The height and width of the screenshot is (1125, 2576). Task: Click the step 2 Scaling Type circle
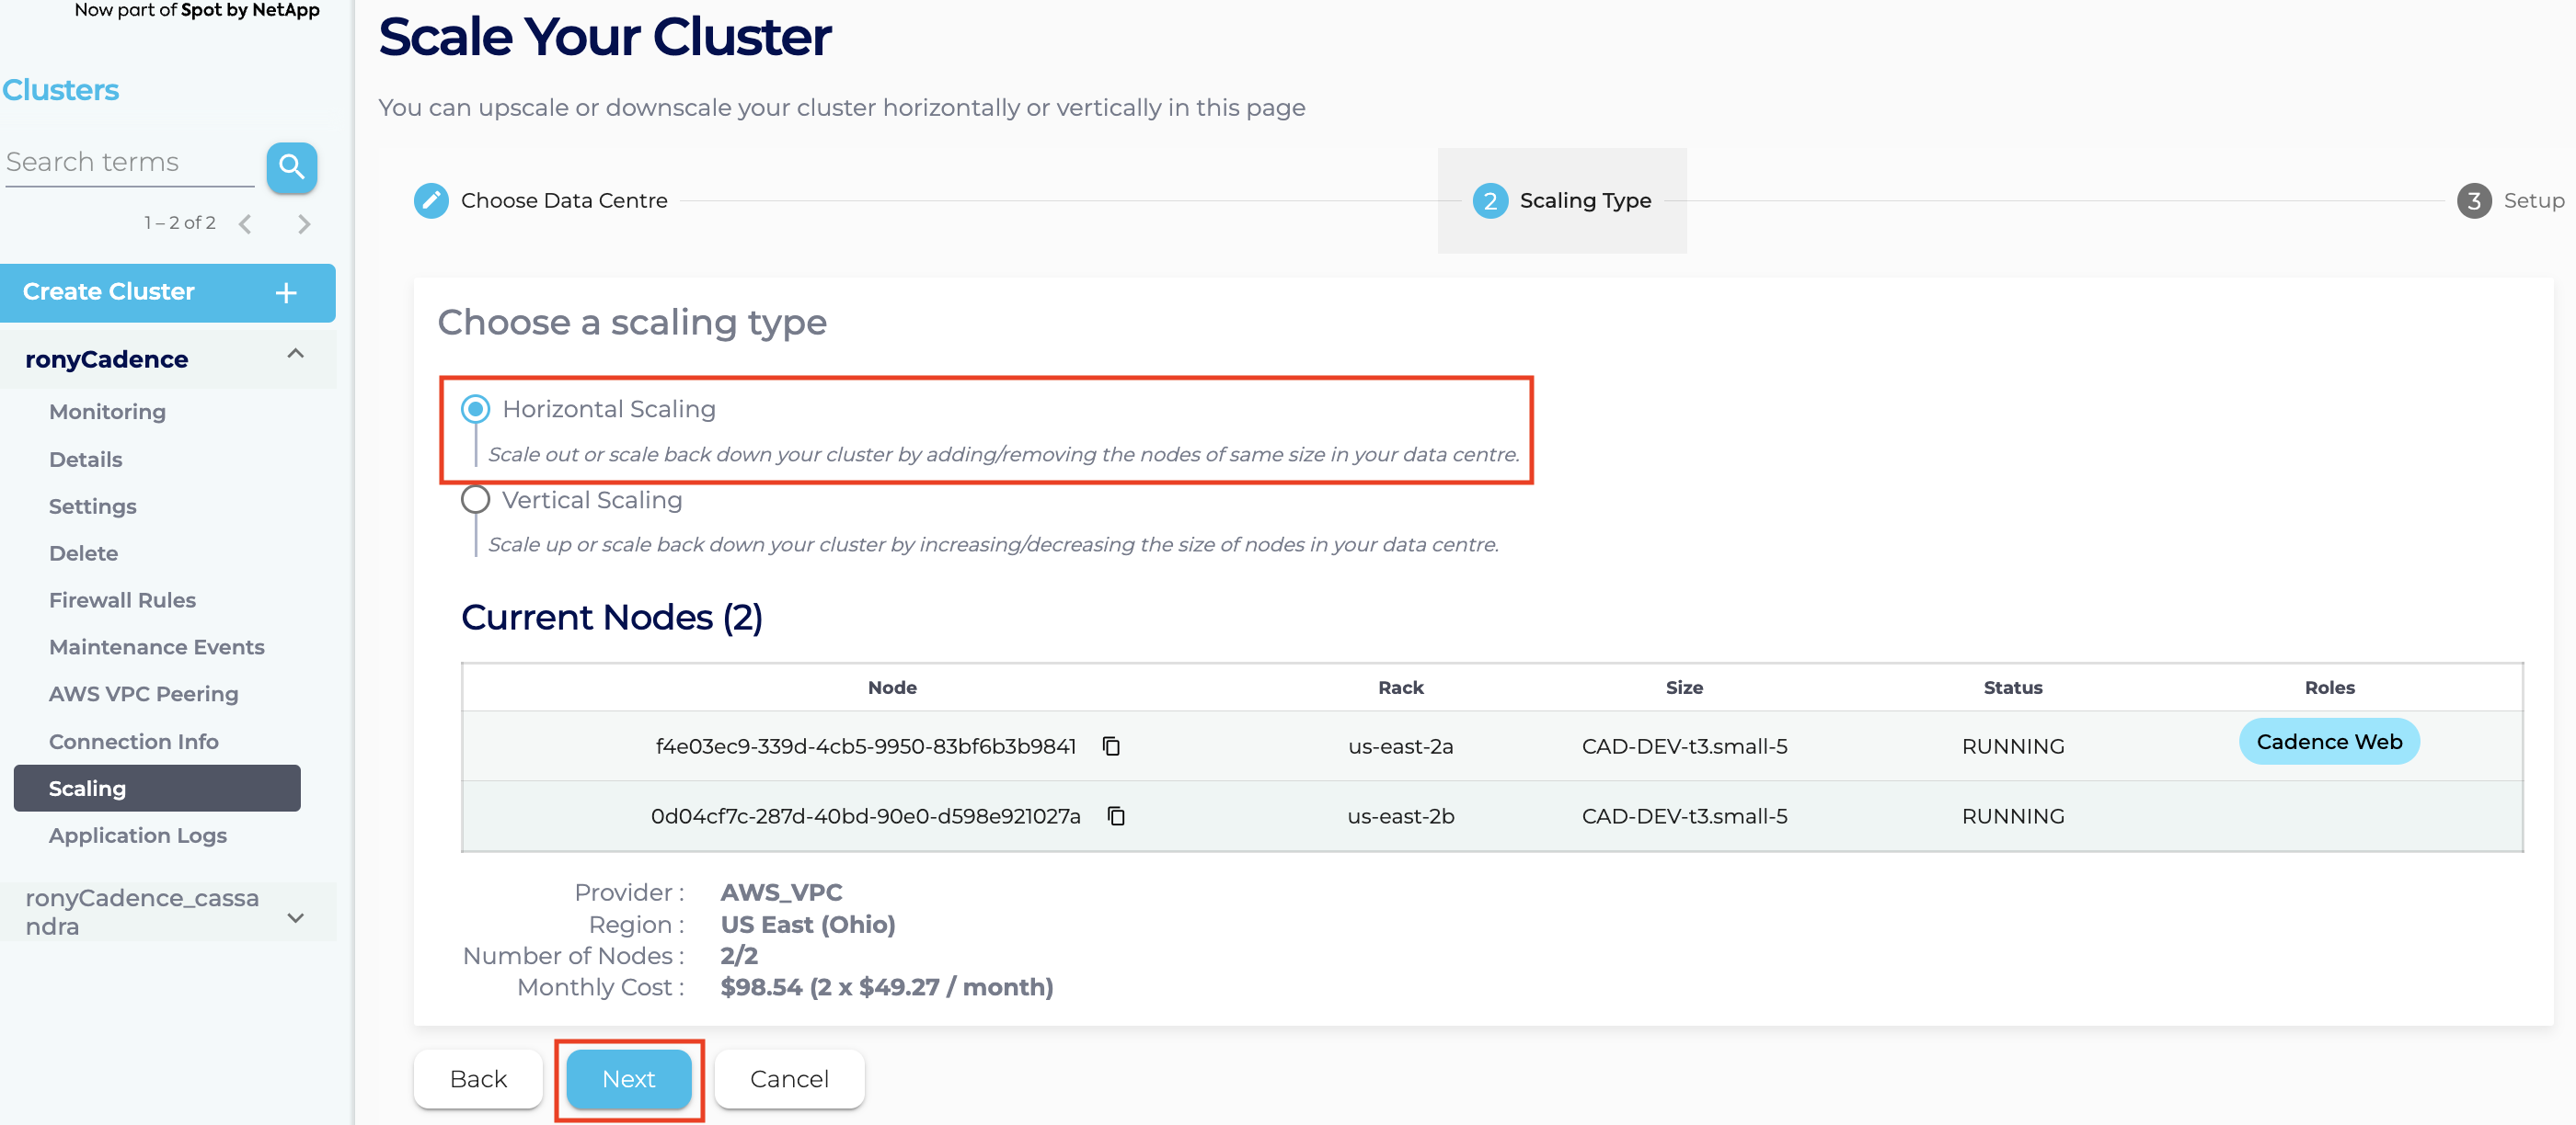point(1489,200)
